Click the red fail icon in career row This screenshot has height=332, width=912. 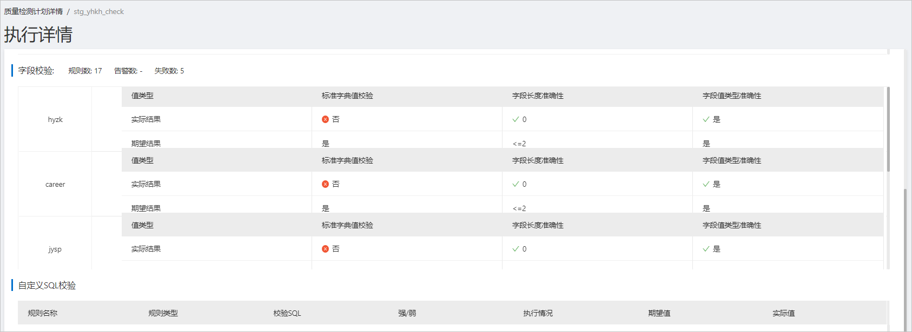click(x=325, y=184)
